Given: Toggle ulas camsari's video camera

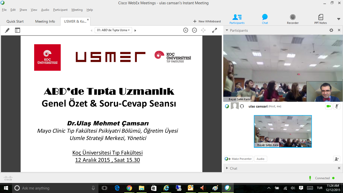Looking at the screenshot, I should (328, 106).
